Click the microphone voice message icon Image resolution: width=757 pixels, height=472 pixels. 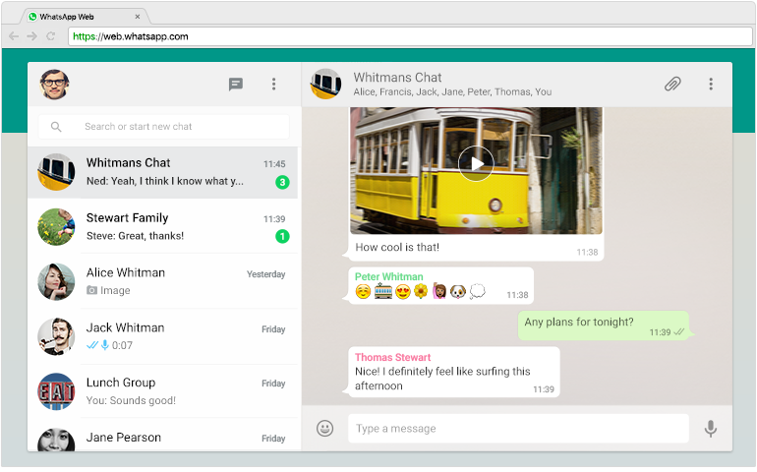[710, 429]
